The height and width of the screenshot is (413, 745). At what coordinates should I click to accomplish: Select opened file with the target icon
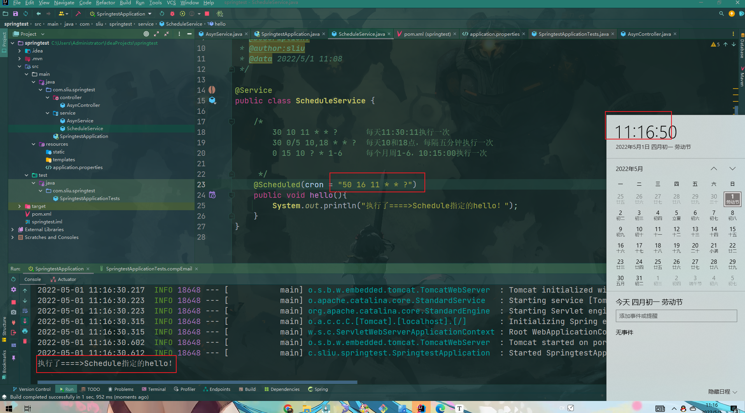(x=146, y=34)
